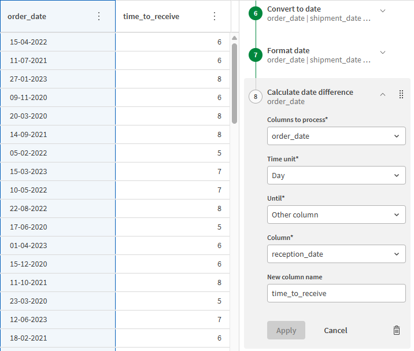Click the Cancel button
This screenshot has height=351, width=414.
pyautogui.click(x=335, y=330)
